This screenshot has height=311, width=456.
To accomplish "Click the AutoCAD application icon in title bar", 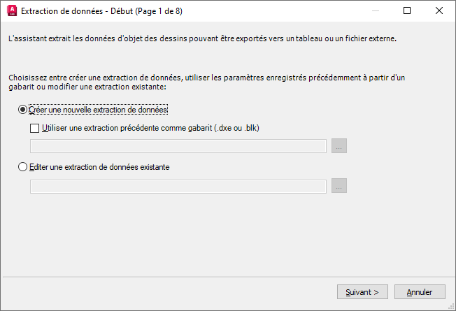I will coord(11,11).
